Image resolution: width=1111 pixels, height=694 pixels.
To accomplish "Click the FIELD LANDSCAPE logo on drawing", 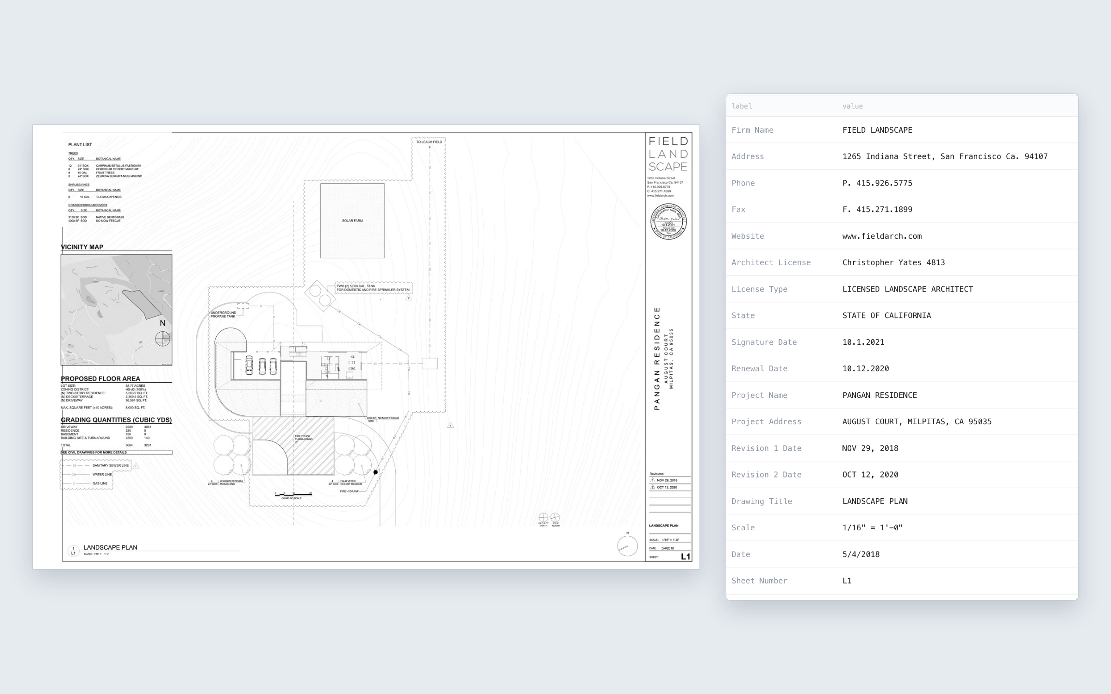I will tap(668, 154).
